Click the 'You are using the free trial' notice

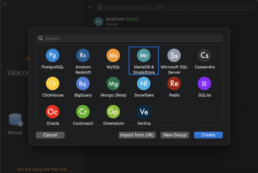[42, 169]
